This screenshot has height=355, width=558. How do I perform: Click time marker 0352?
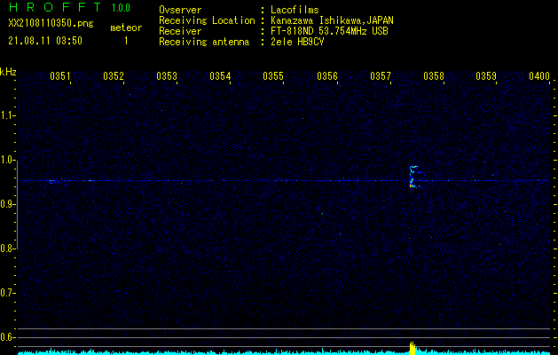coord(114,76)
